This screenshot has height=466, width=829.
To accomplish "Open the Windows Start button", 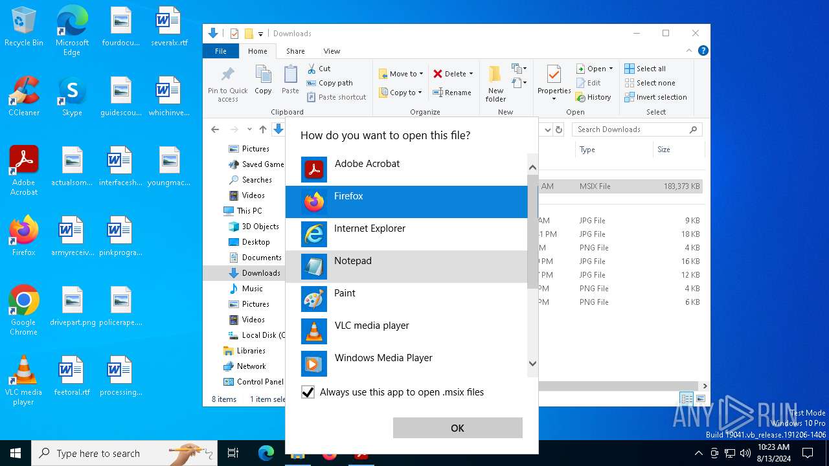I will [x=16, y=453].
